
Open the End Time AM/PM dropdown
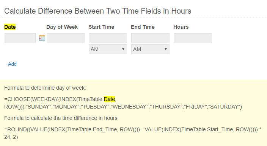[x=150, y=49]
